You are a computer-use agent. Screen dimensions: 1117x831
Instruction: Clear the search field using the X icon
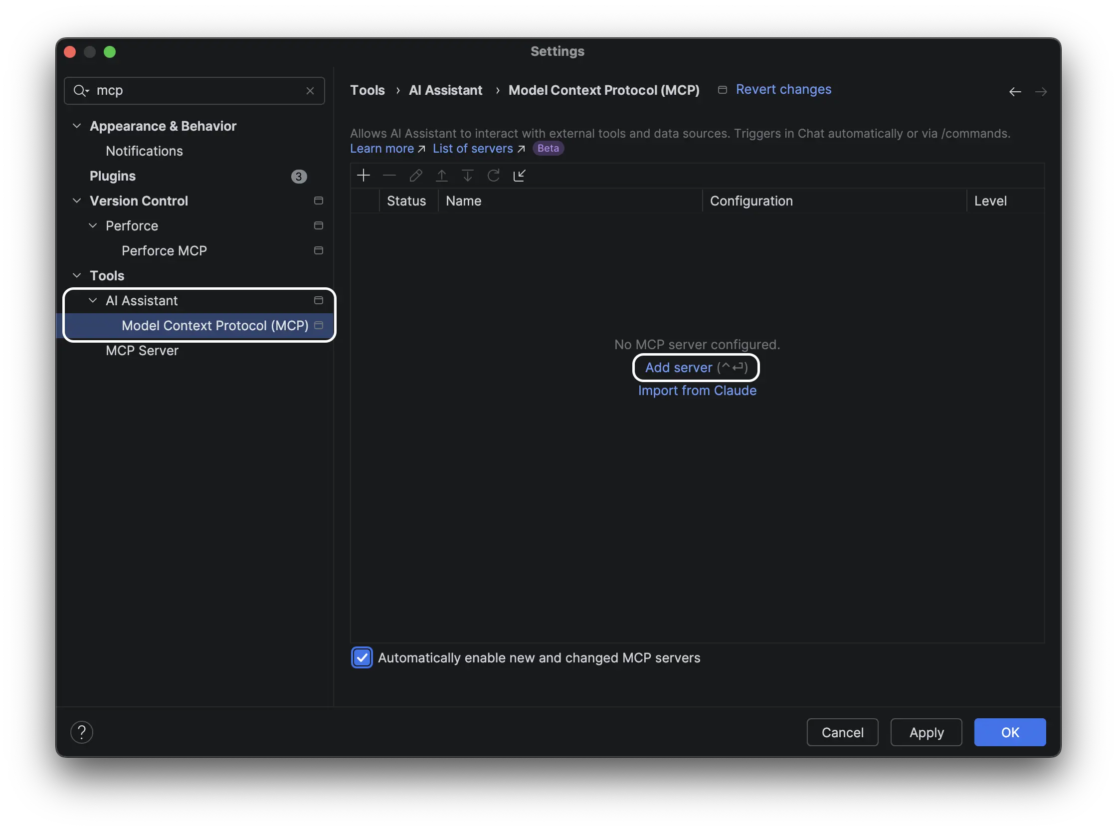(310, 91)
